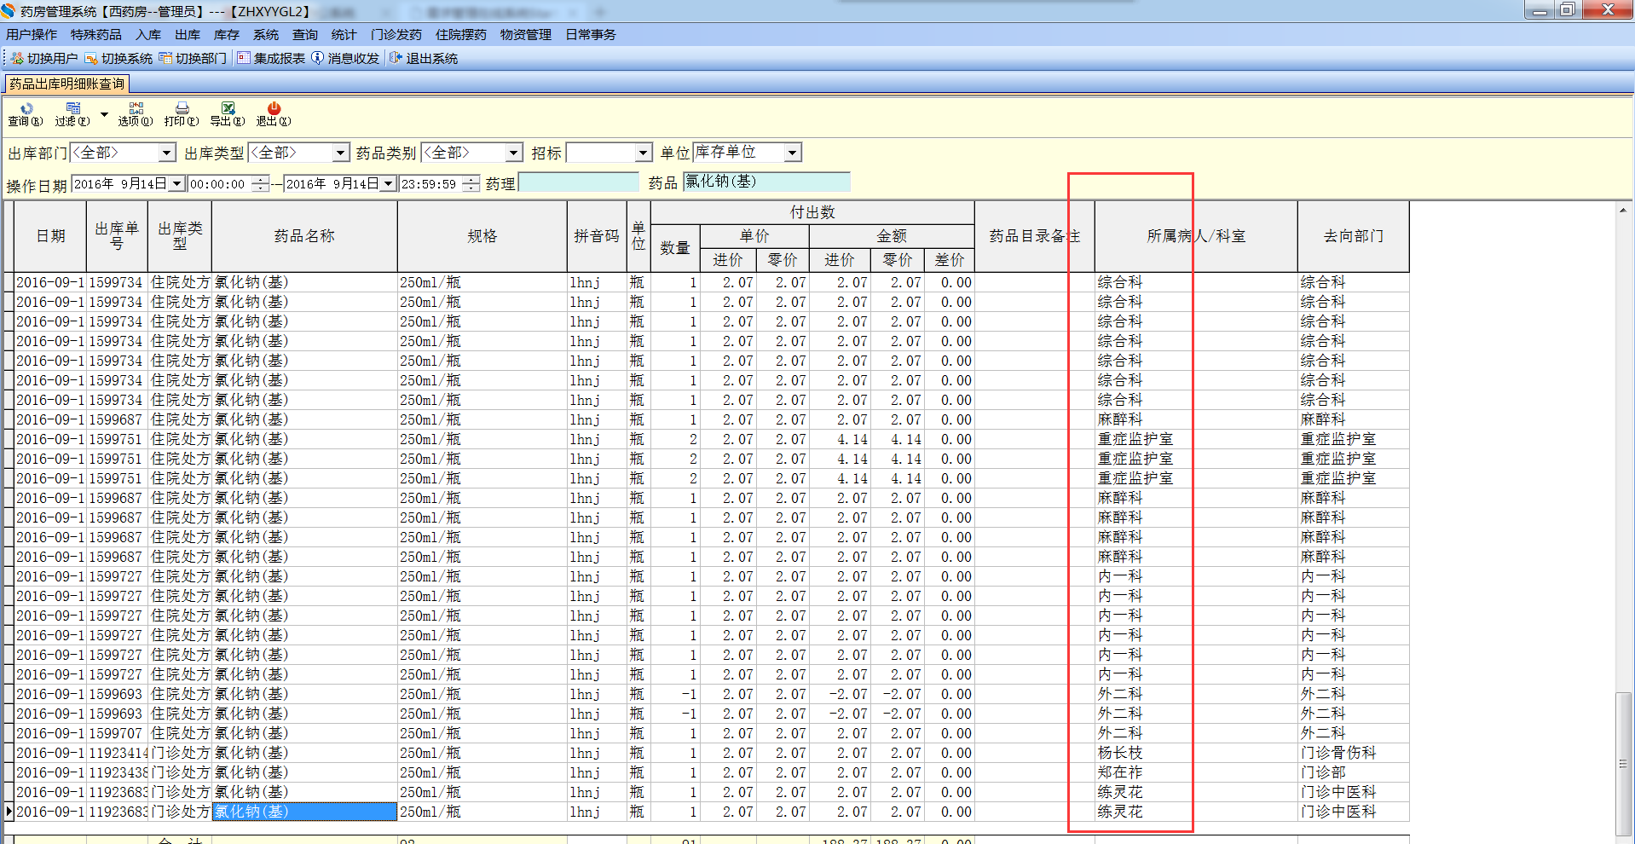Expand the 出库部门 dropdown
The image size is (1635, 844).
pos(167,153)
